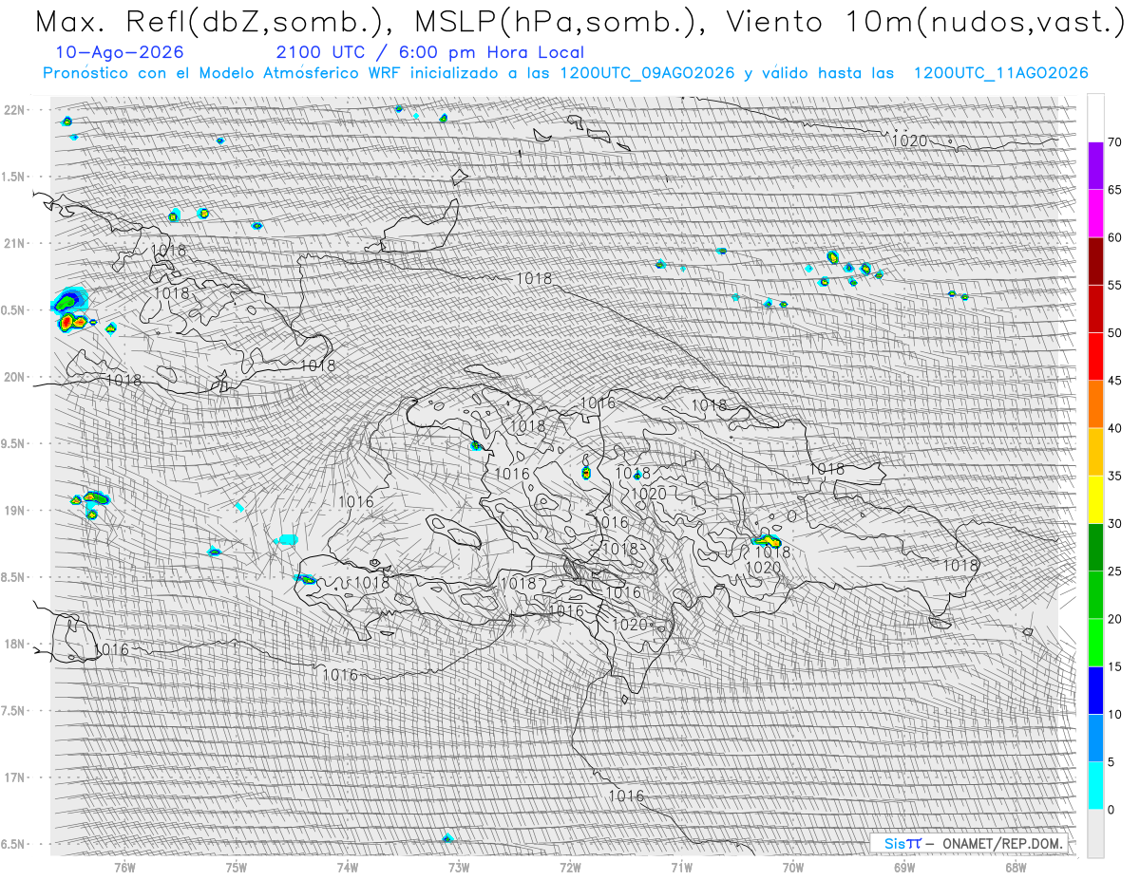Click the cyan 0–5 dBZ color bar segment
Image resolution: width=1140 pixels, height=880 pixels.
coord(1095,786)
